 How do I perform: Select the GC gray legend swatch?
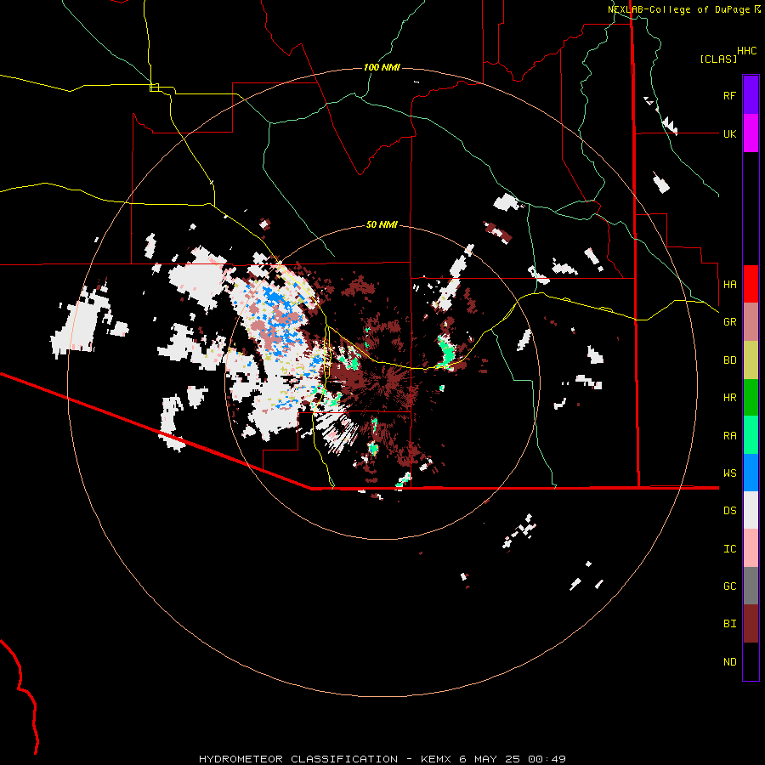click(751, 586)
